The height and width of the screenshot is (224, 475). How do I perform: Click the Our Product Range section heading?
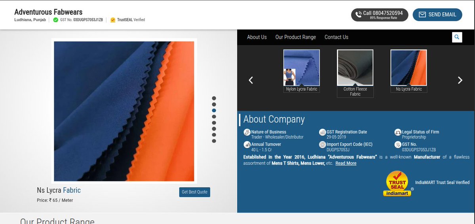(x=57, y=221)
